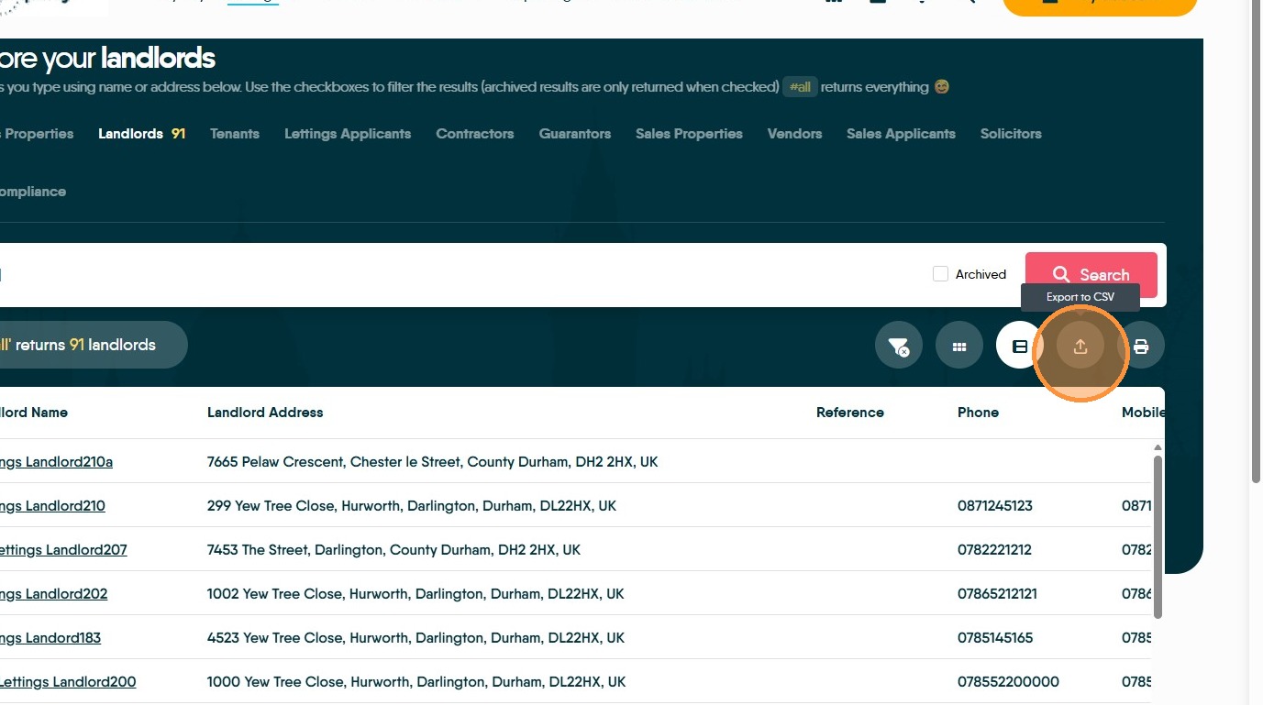This screenshot has height=705, width=1263.
Task: Go to Lettings Applicants tab
Action: pyautogui.click(x=348, y=134)
